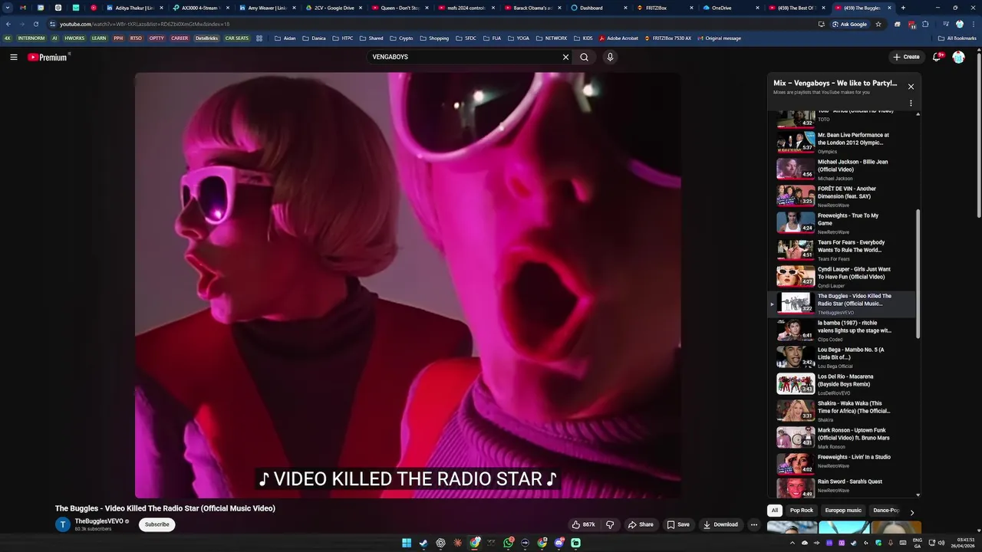The width and height of the screenshot is (982, 552).
Task: Open the Create button
Action: (x=906, y=57)
